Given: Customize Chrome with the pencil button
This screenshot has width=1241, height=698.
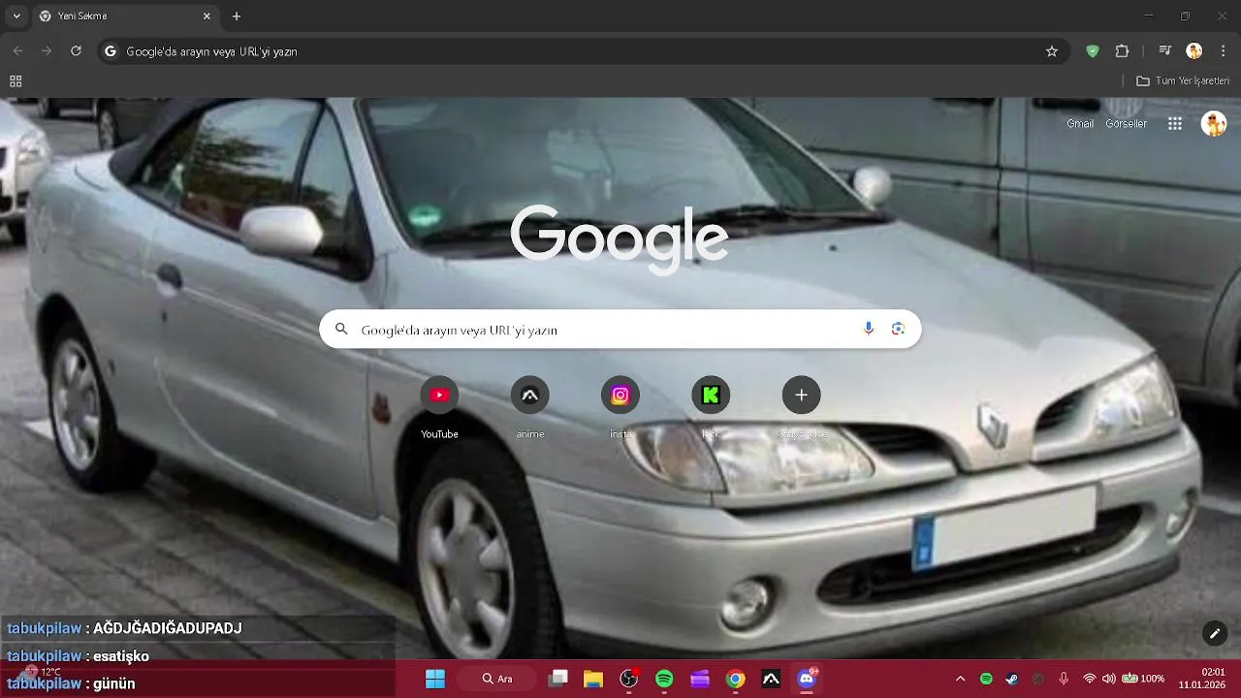Looking at the screenshot, I should (1215, 634).
